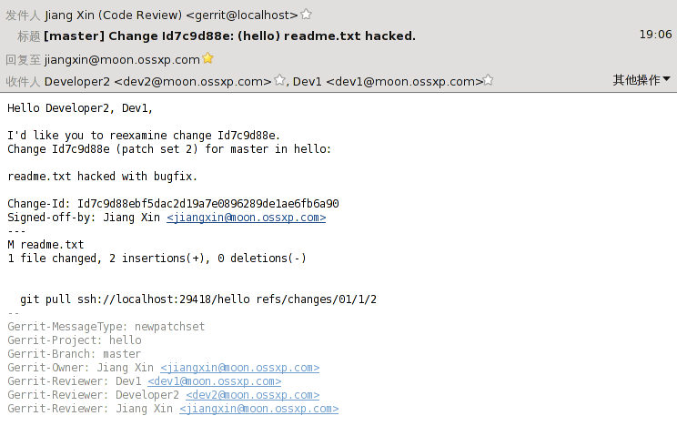Click recipient Developer2 <dev2@moon.ossxp.com>
The width and height of the screenshot is (677, 426).
pos(157,81)
